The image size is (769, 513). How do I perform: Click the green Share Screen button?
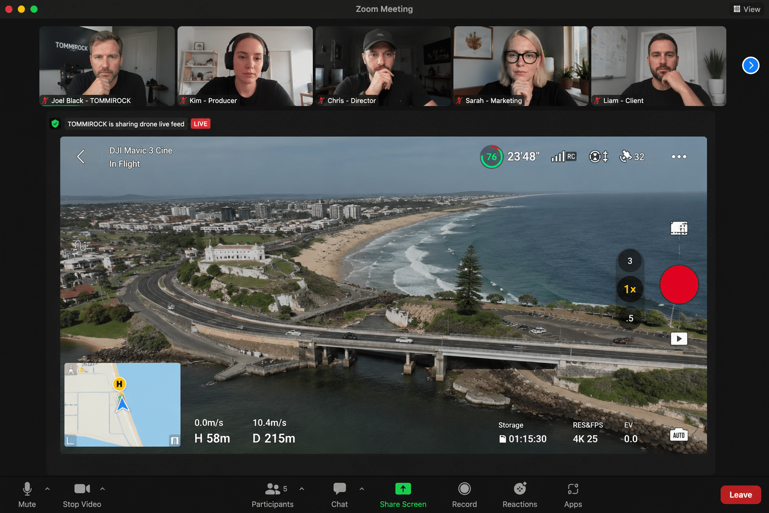click(403, 495)
